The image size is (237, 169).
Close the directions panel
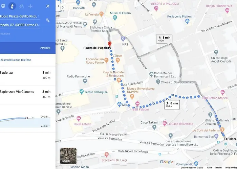click(48, 6)
